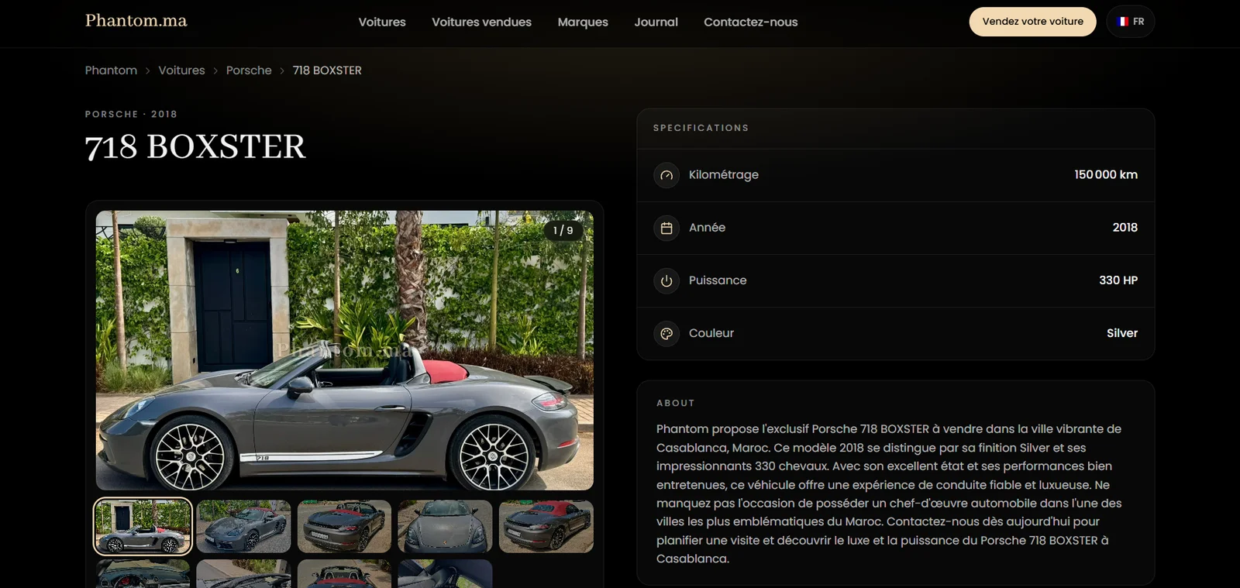Click 718 BOXSTER in the breadcrumb
Viewport: 1240px width, 588px height.
tap(327, 70)
